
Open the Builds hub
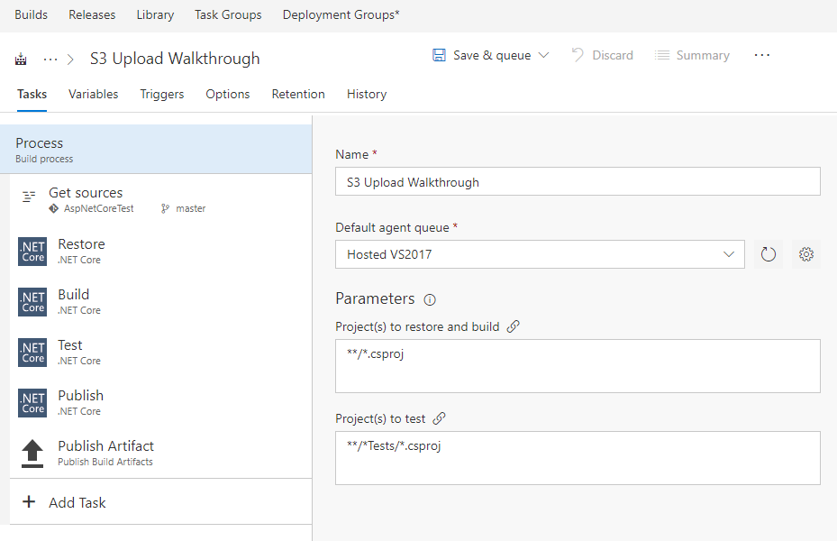point(31,14)
